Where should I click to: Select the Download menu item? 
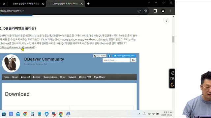coord(25,77)
